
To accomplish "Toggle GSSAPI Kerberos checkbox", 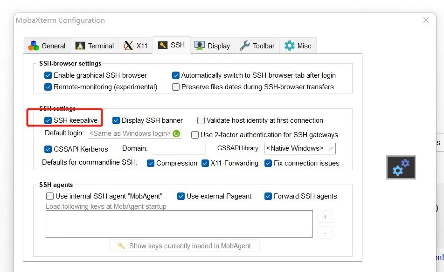I will [48, 149].
